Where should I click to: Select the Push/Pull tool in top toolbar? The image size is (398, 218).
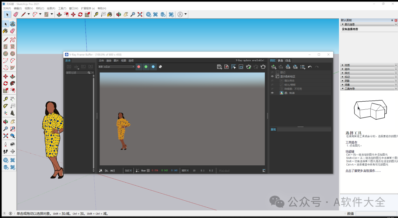tap(59, 14)
